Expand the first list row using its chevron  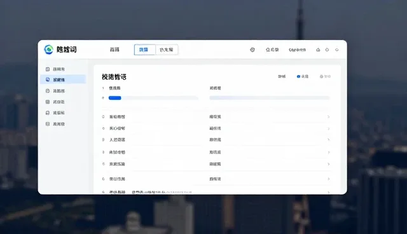[x=329, y=117]
